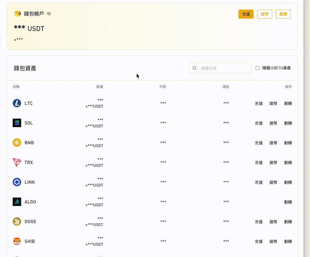
Task: Click the DOGE coin icon
Action: coord(17,221)
